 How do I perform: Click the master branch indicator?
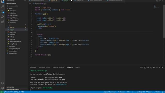point(7,92)
